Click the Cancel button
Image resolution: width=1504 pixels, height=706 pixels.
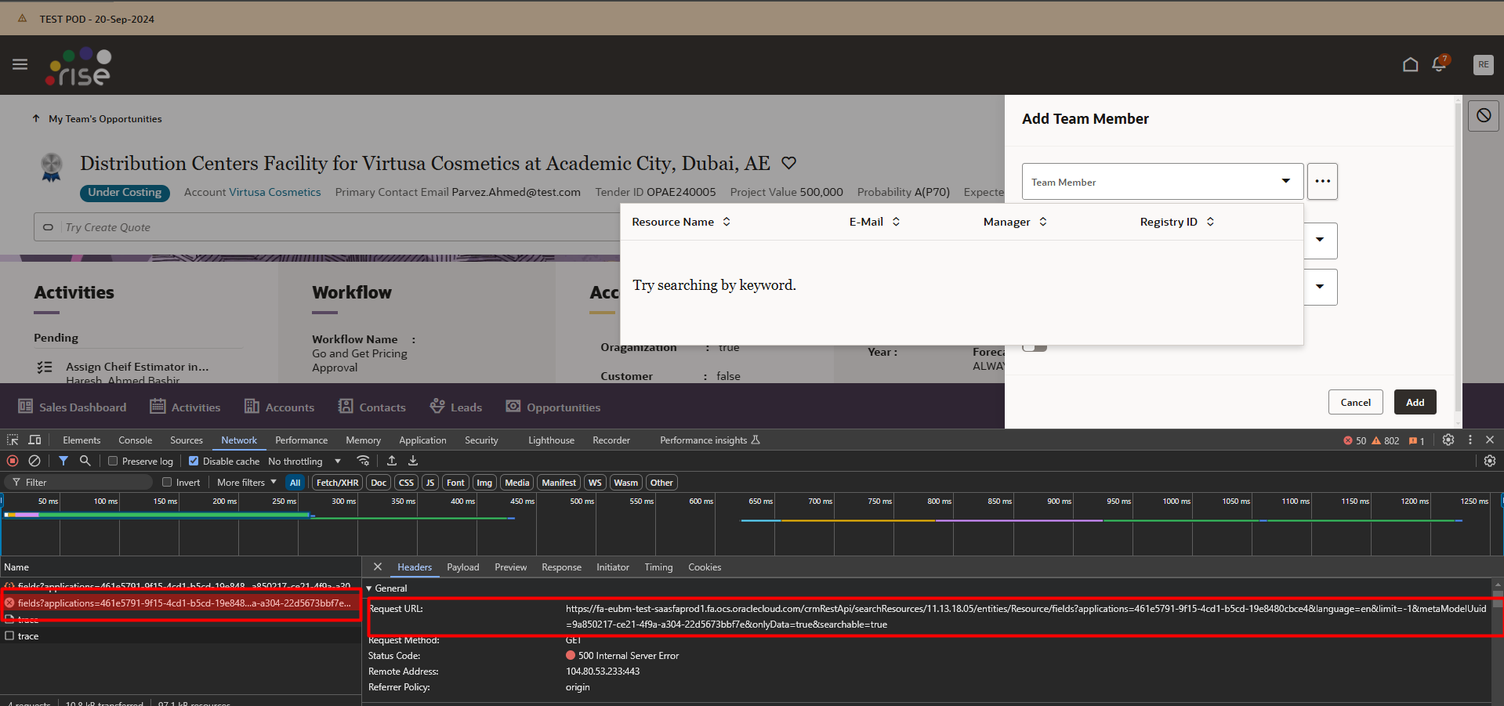click(1355, 402)
